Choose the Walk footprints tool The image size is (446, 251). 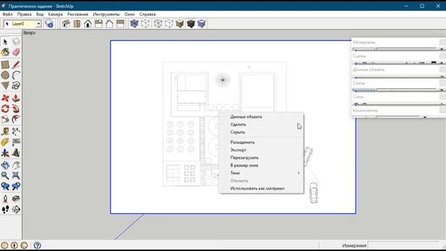5,209
